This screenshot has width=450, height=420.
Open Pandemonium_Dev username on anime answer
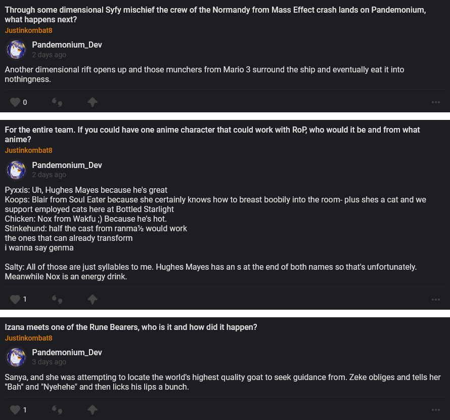coord(67,165)
